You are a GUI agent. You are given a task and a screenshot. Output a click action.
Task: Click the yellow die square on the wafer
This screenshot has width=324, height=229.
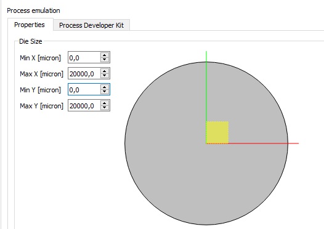click(217, 132)
